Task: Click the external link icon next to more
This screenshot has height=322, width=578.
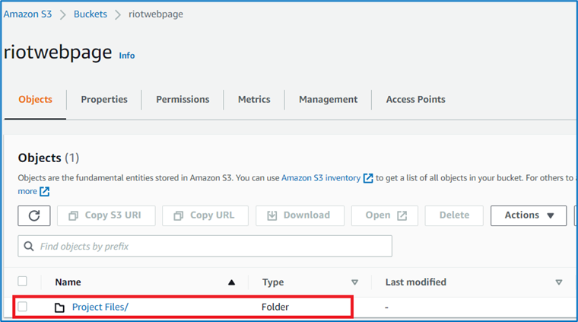Action: (x=44, y=191)
